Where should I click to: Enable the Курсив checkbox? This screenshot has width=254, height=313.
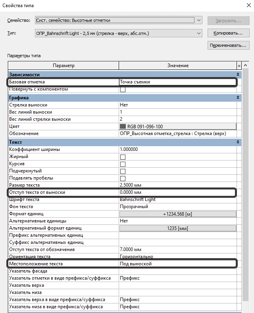tap(123, 164)
